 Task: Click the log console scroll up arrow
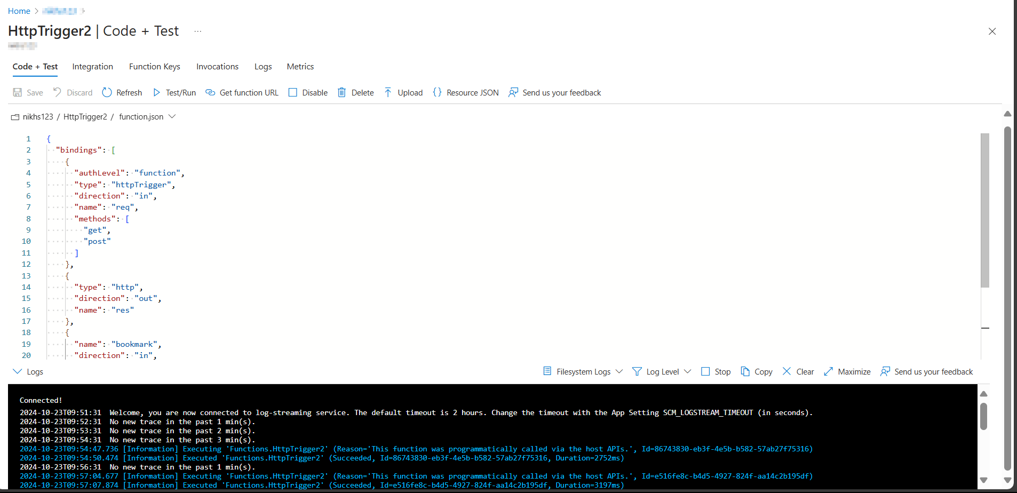(x=984, y=394)
